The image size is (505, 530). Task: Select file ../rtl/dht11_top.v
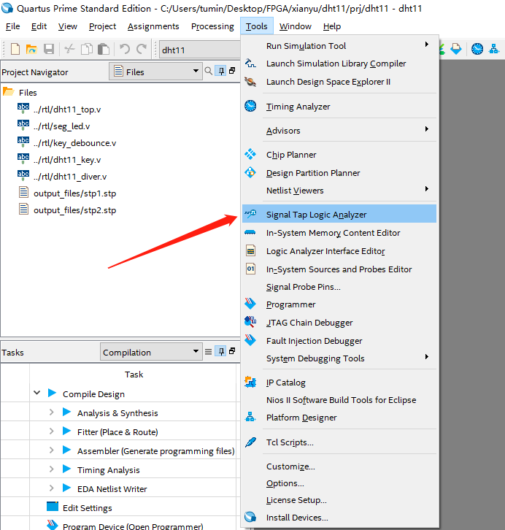[67, 110]
